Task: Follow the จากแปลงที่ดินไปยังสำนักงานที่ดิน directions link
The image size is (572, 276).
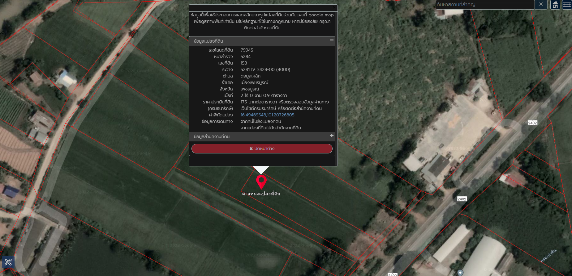Action: coord(271,128)
